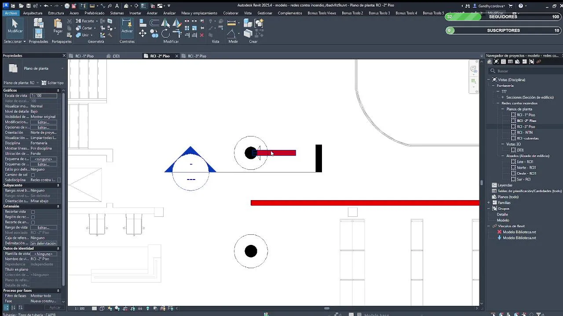Screen dimensions: 563x316
Task: Click the navigation wheel icon in canvas
Action: (474, 69)
